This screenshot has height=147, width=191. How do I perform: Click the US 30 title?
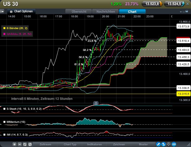pyautogui.click(x=11, y=4)
